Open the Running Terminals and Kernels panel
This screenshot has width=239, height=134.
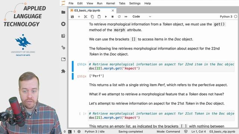[x=63, y=24]
